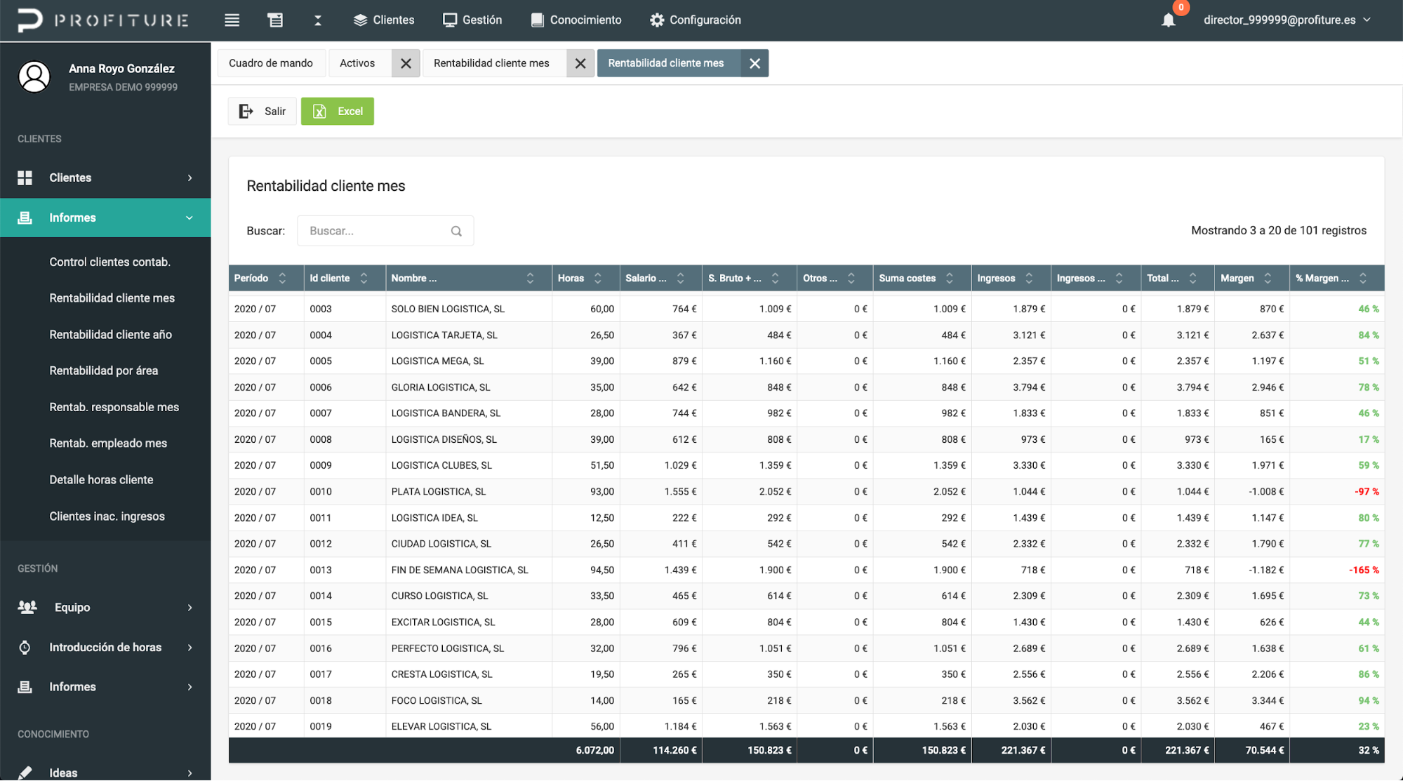
Task: Open Control clientes contab. report
Action: [x=110, y=262]
